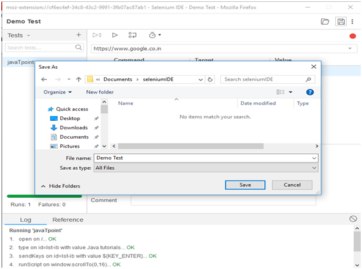Click the Run all tests icon
Image resolution: width=362 pixels, height=269 pixels.
click(x=97, y=35)
